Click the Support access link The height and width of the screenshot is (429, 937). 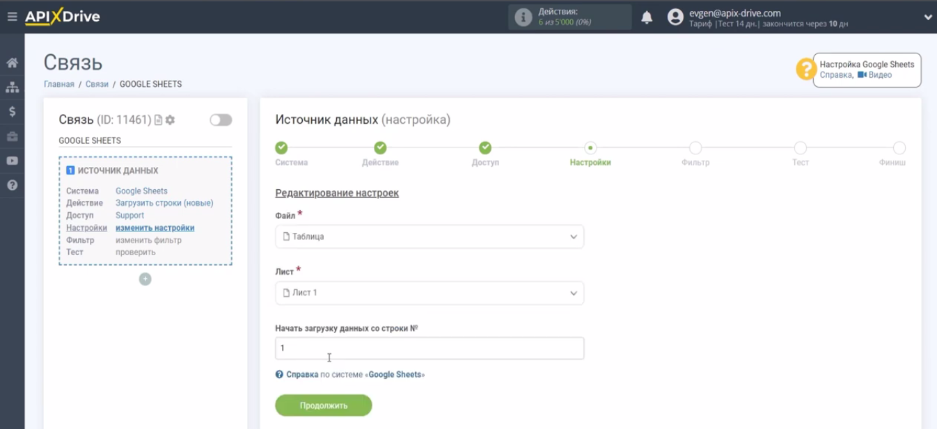[x=129, y=216]
